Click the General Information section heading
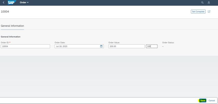Viewport: 218px width, 104px height. 11,37
